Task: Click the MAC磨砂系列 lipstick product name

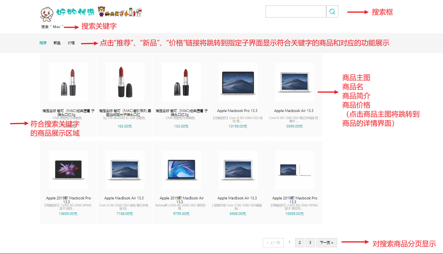Action: [x=125, y=112]
